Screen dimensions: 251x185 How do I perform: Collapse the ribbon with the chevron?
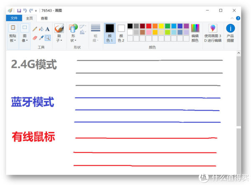[232, 18]
